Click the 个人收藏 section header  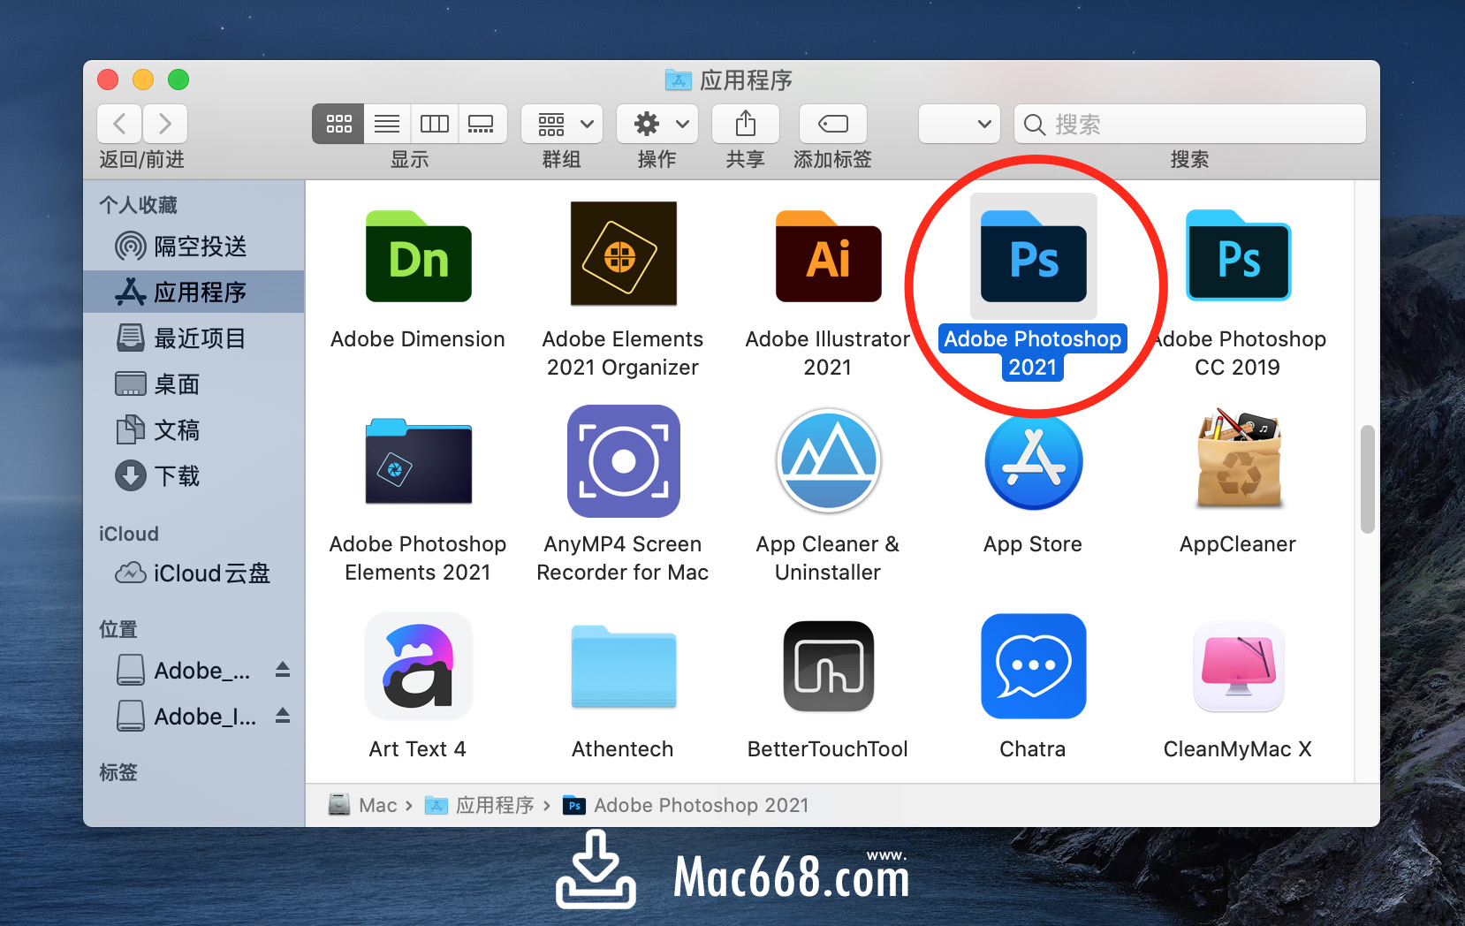[x=139, y=205]
